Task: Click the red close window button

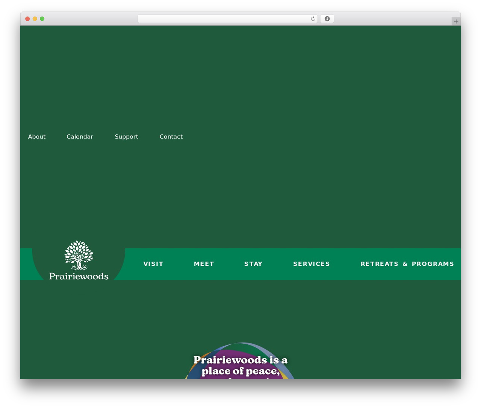Action: point(27,19)
